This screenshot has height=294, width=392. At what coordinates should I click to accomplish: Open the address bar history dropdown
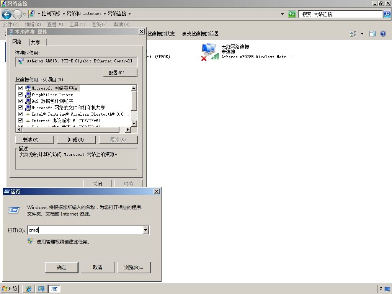point(282,14)
